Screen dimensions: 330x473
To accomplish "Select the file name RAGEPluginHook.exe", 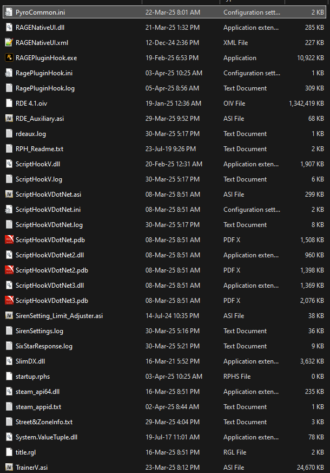I will 46,58.
